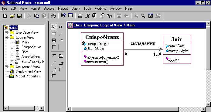Image resolution: width=211 pixels, height=112 pixels.
Task: Go to Previous Diagram arrow icon
Action: [x=126, y=16]
